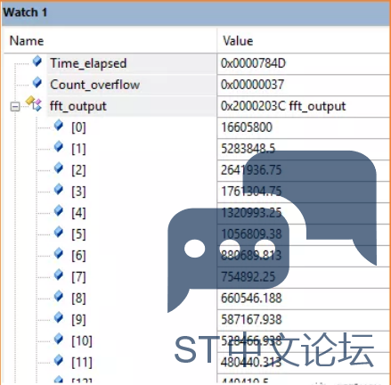Click the icon of element [10]

59,340
